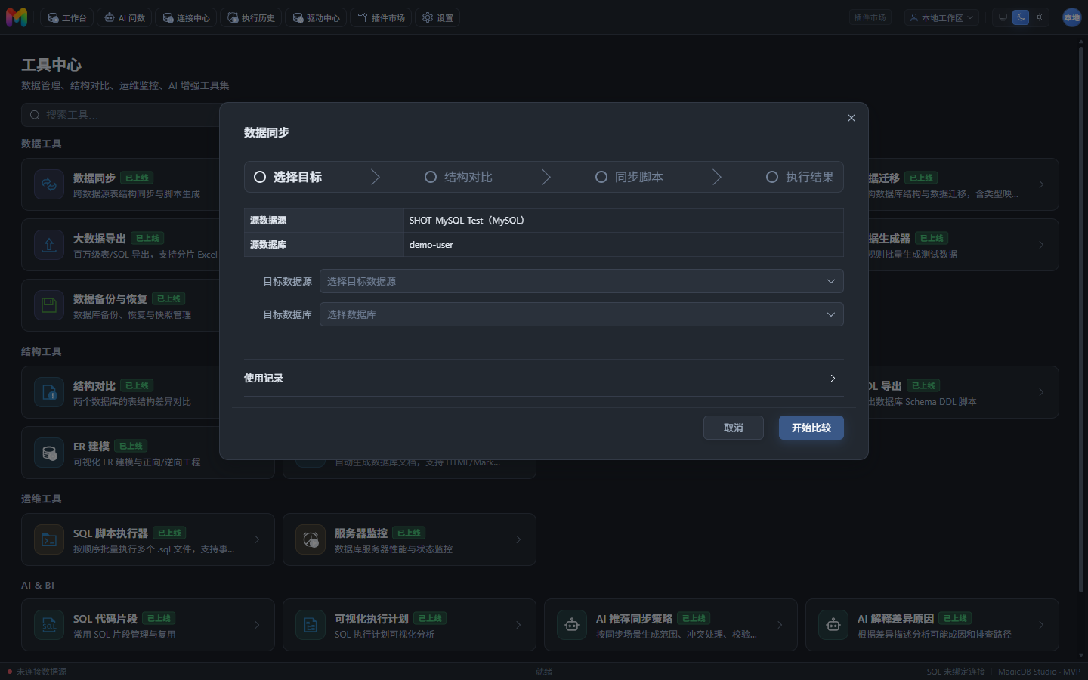Click the 取消 button
Screen dimensions: 1088x680
pos(734,428)
